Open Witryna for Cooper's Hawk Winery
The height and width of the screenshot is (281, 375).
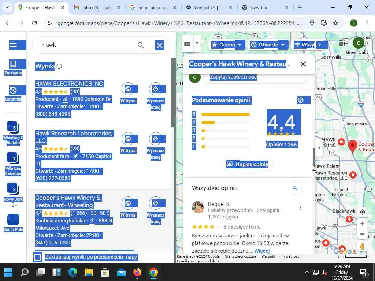[128, 203]
